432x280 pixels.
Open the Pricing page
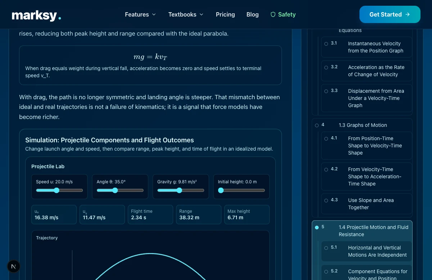225,14
